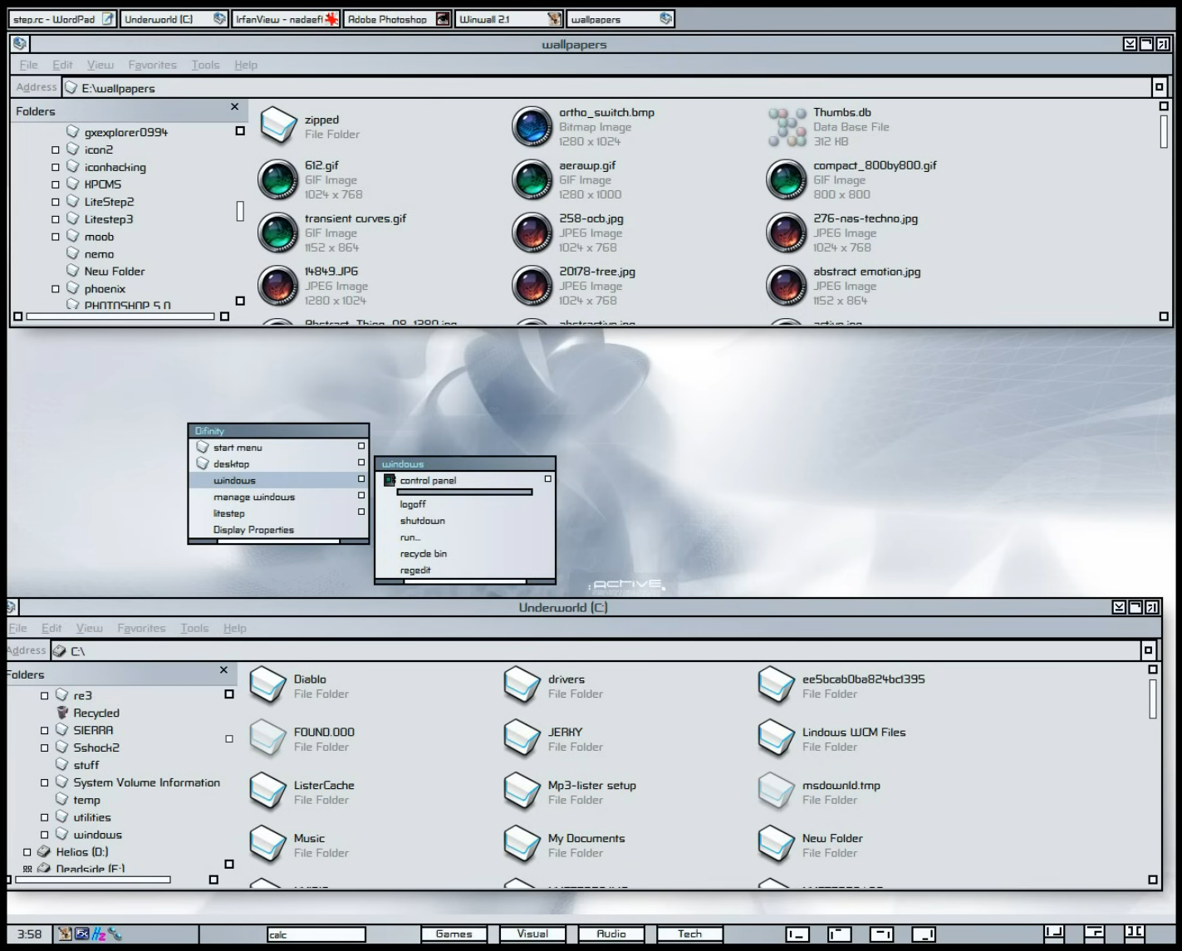Expand the LiteStep2 folder node
The width and height of the screenshot is (1182, 951).
tap(56, 203)
